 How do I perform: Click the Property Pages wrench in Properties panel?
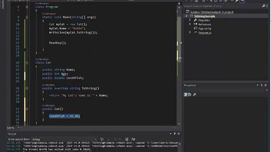194,95
